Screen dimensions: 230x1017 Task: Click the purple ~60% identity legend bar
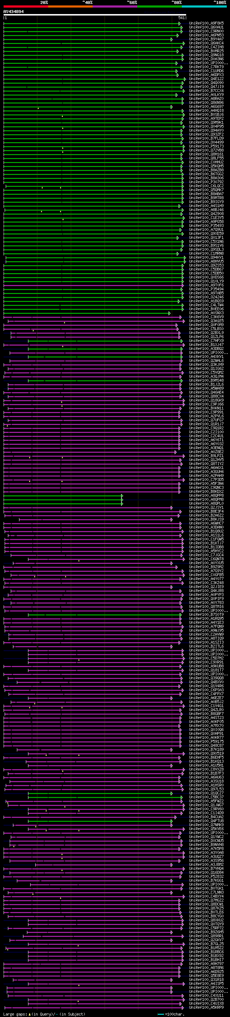point(115,6)
